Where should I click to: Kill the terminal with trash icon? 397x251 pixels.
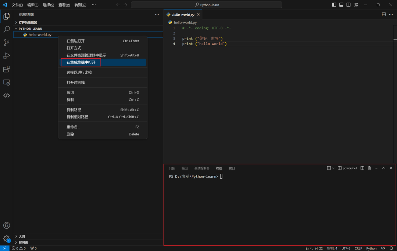coord(369,168)
